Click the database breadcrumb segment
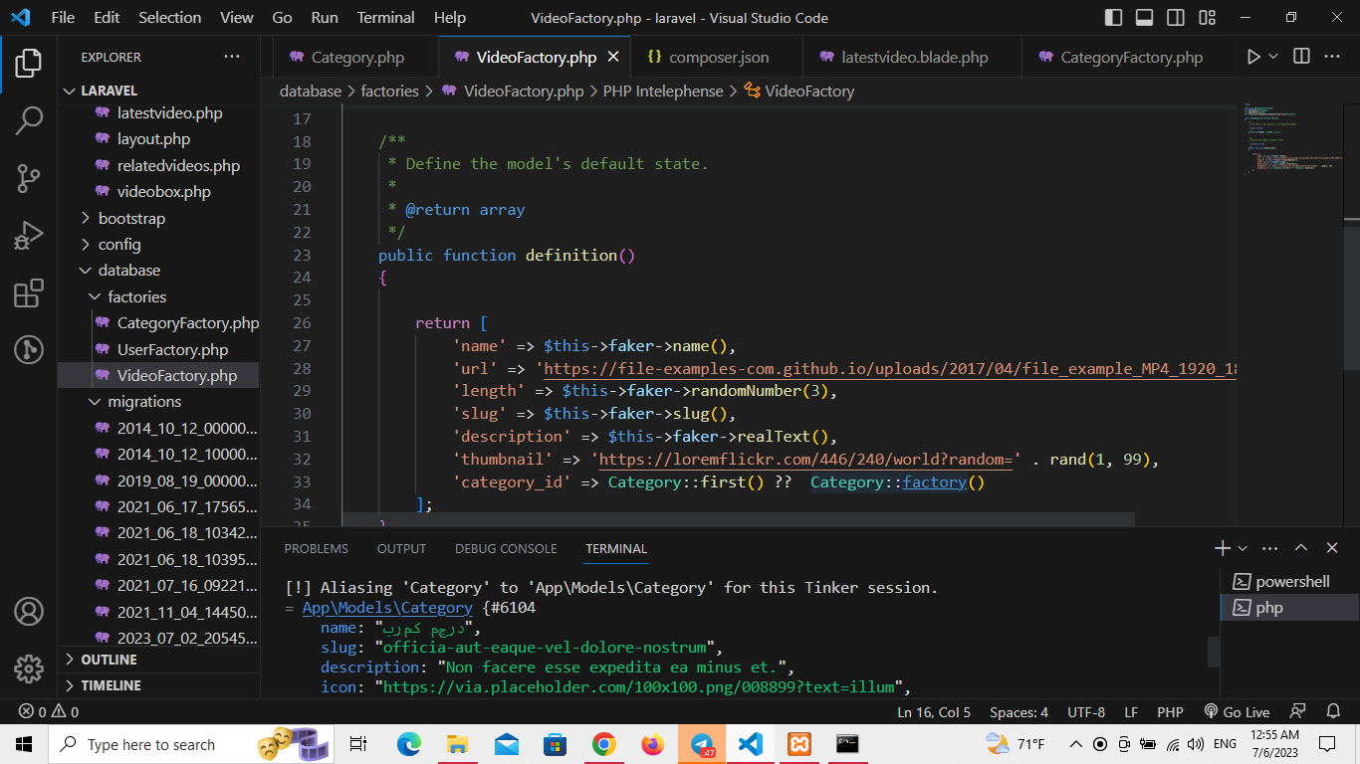1360x764 pixels. (311, 91)
